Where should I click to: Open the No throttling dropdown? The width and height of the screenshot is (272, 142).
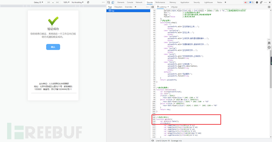coord(77,2)
